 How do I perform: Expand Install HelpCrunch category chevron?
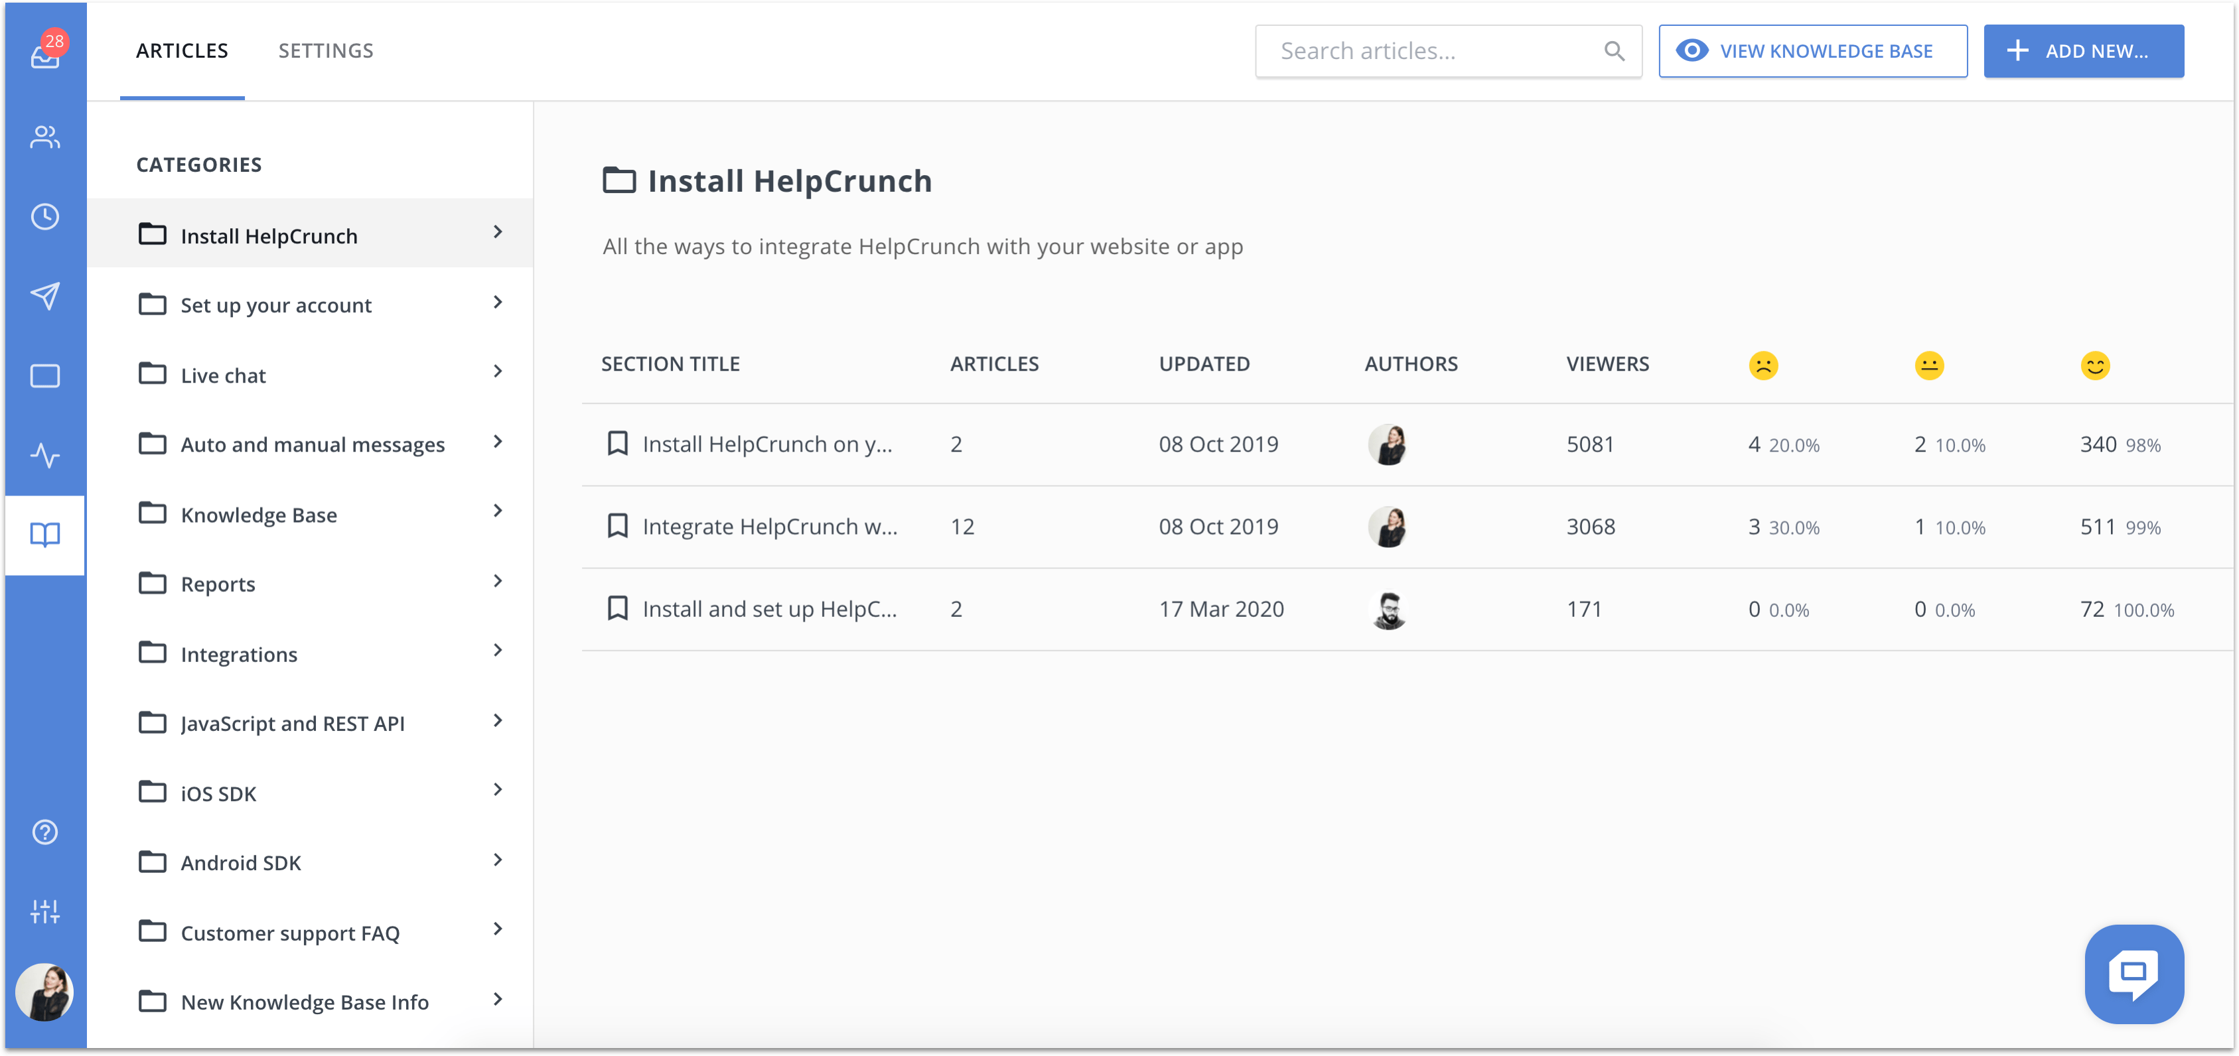click(x=497, y=232)
